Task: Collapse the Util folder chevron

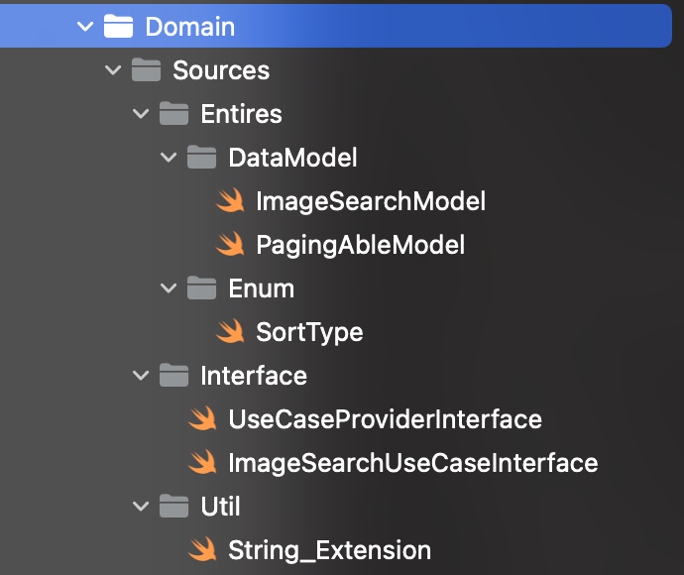Action: (x=141, y=507)
